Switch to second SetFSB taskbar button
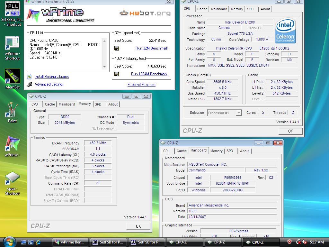This screenshot has width=329, height=247. pyautogui.click(x=146, y=242)
